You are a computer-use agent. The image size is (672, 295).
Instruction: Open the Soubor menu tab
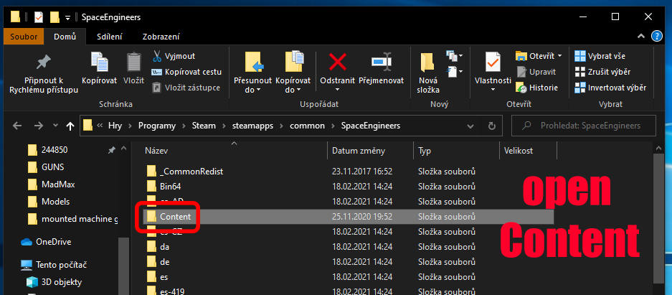[24, 37]
